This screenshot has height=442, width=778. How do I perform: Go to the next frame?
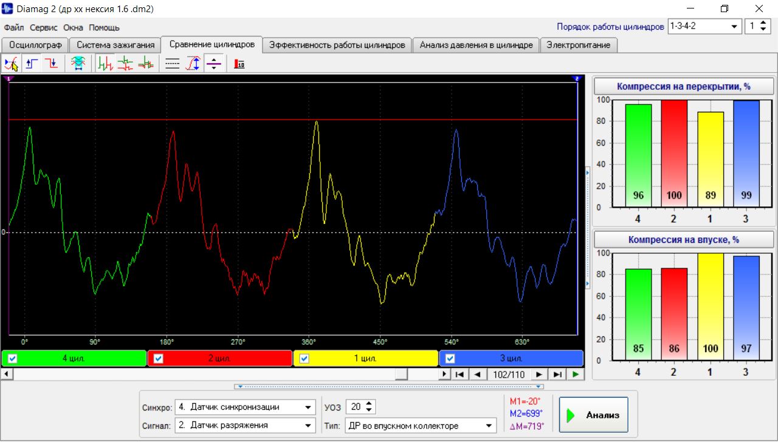[x=539, y=374]
